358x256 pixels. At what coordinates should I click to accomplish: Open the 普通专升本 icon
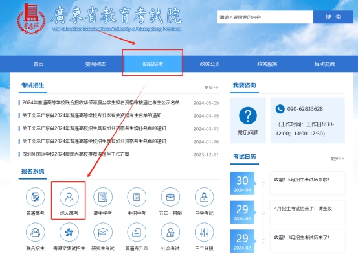click(x=137, y=232)
